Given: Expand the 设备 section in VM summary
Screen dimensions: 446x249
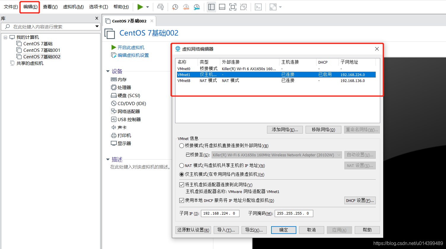Looking at the screenshot, I should pyautogui.click(x=108, y=71).
